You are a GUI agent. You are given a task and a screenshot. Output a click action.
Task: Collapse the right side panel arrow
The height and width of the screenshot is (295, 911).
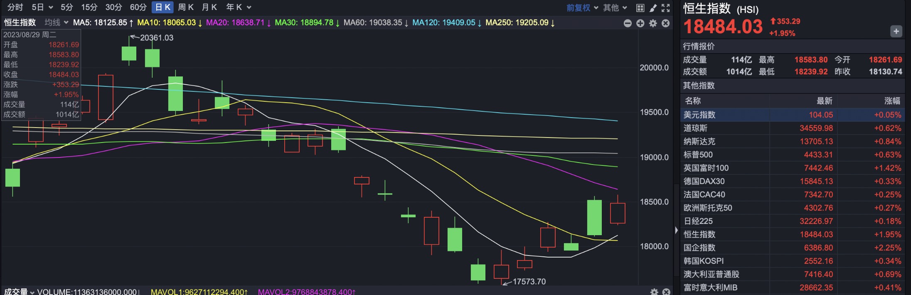click(x=676, y=230)
